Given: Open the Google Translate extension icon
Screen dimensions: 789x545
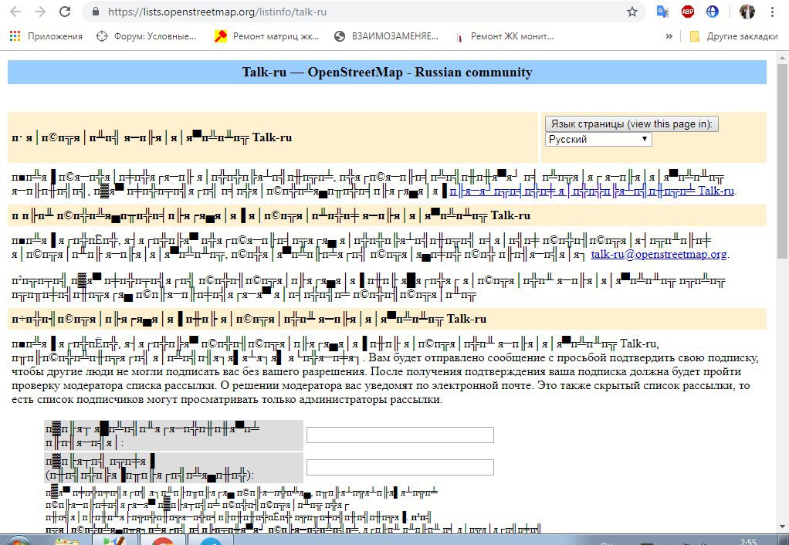Looking at the screenshot, I should click(662, 12).
